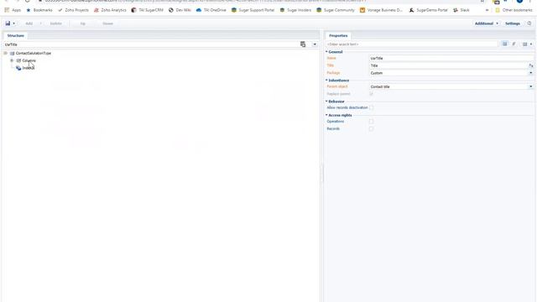Open the Sugar Support Portal bookmark
Viewport: 537px width, 302px height.
253,10
